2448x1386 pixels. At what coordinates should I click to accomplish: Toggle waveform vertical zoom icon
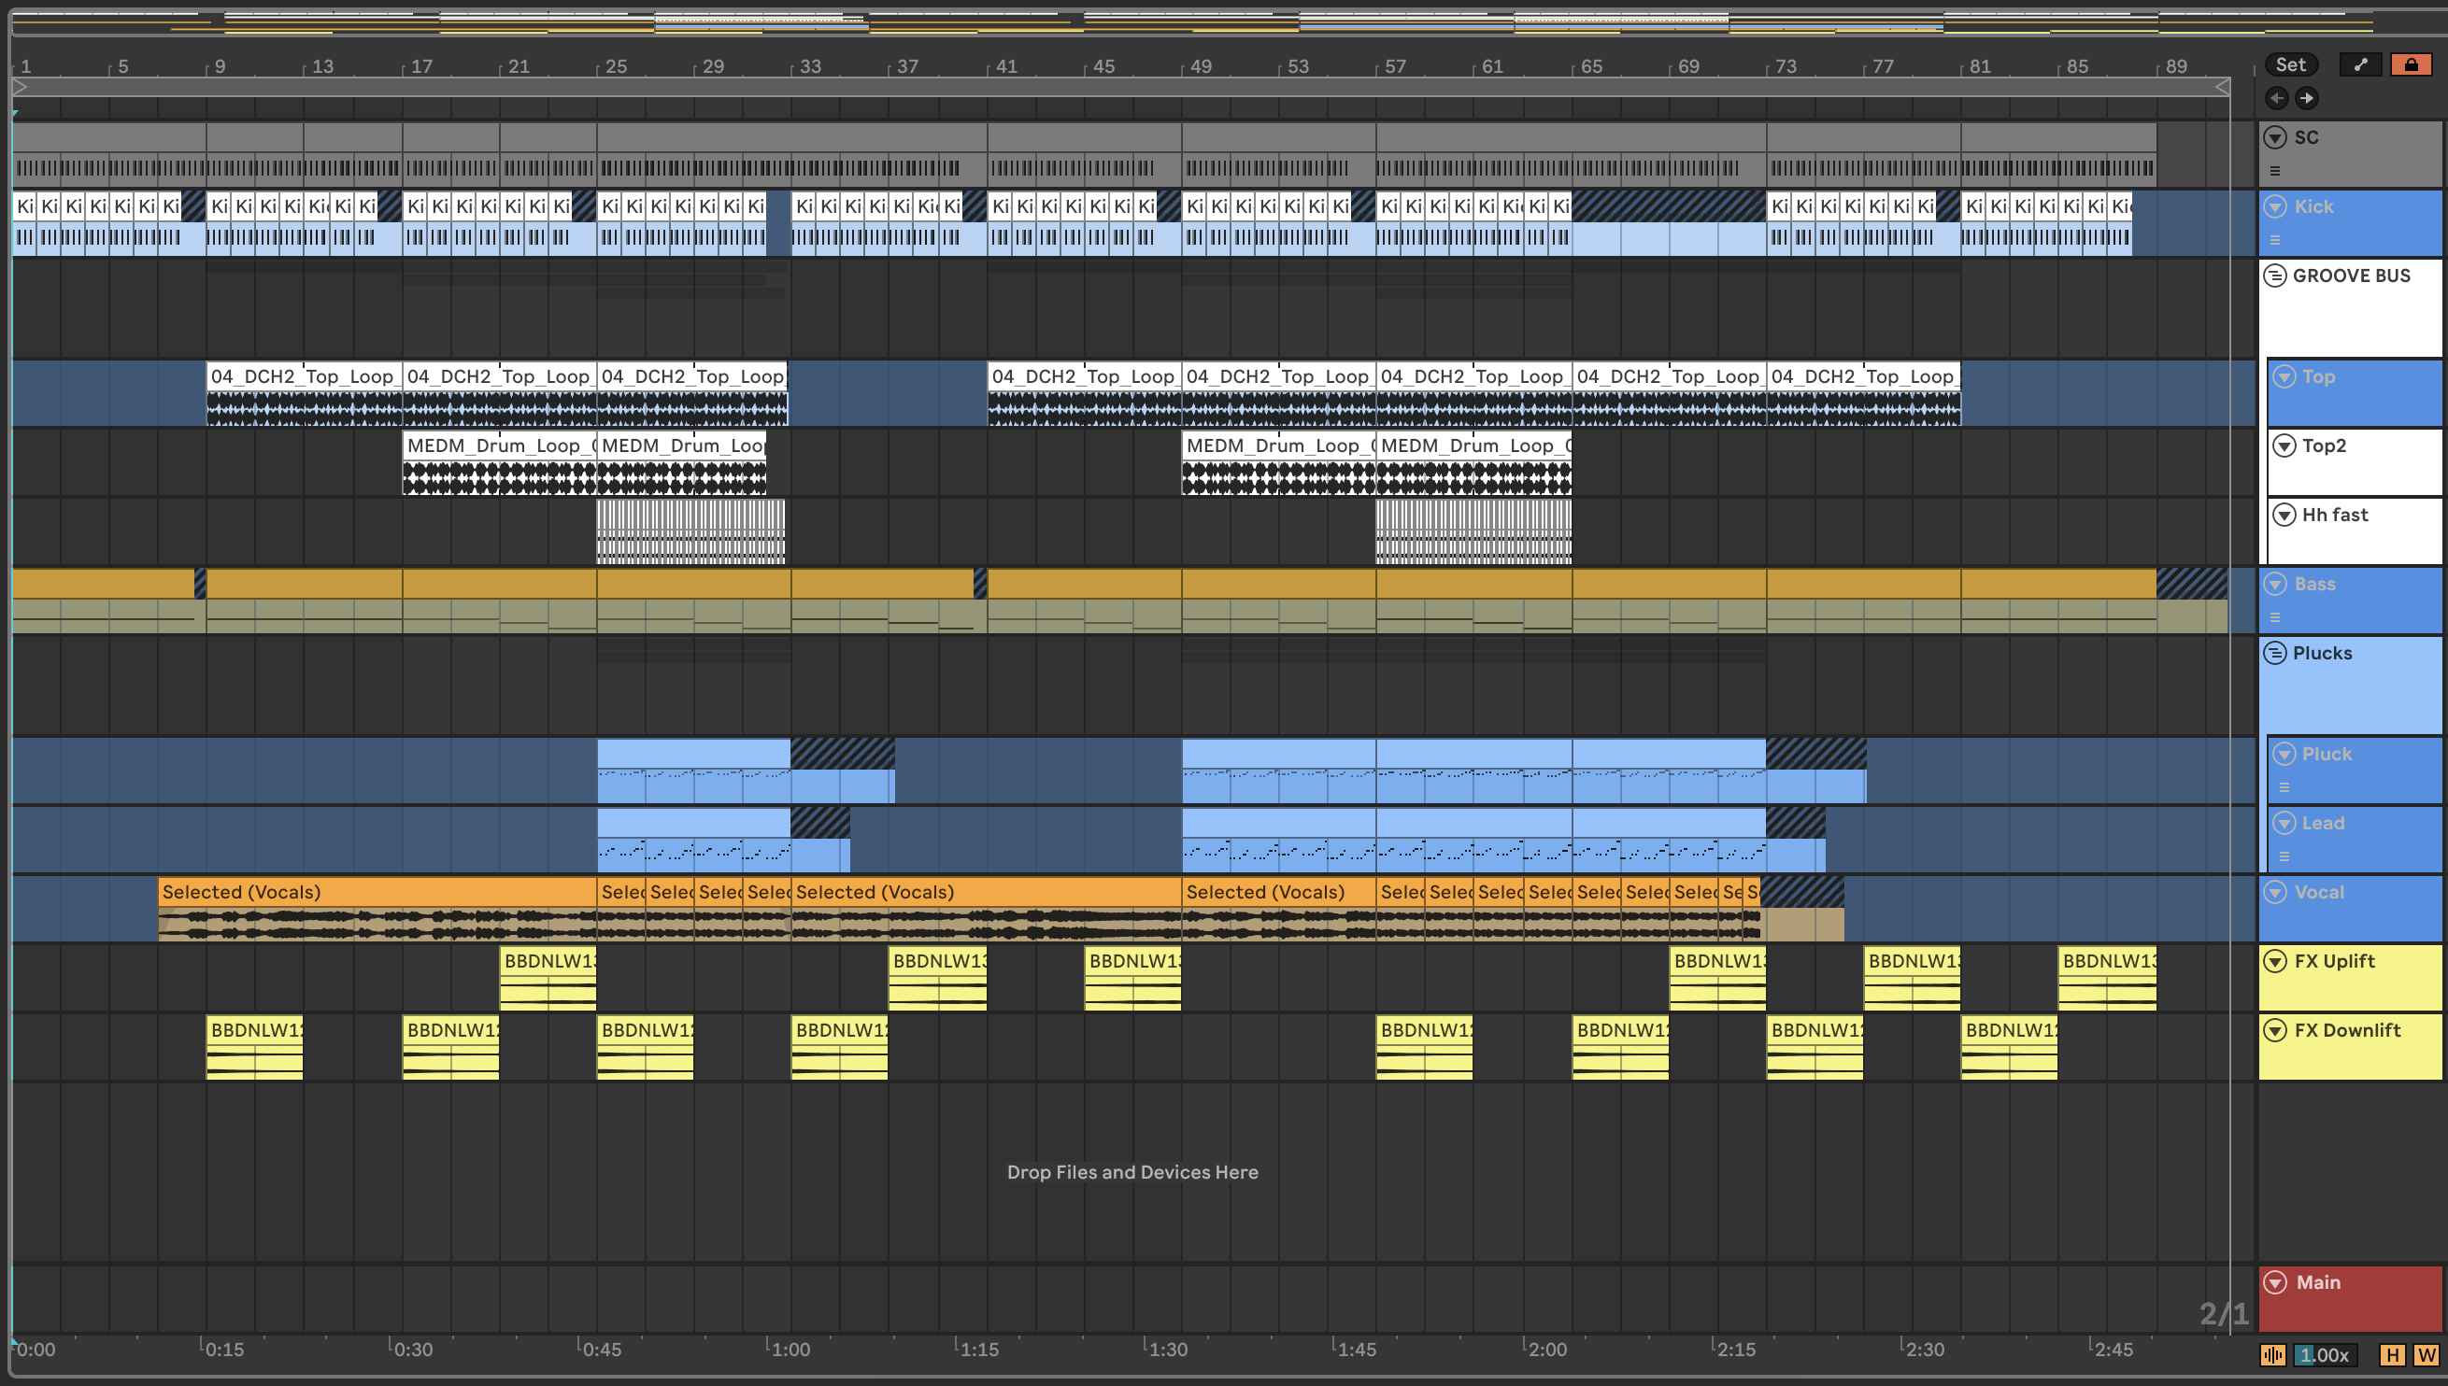[x=2272, y=1354]
